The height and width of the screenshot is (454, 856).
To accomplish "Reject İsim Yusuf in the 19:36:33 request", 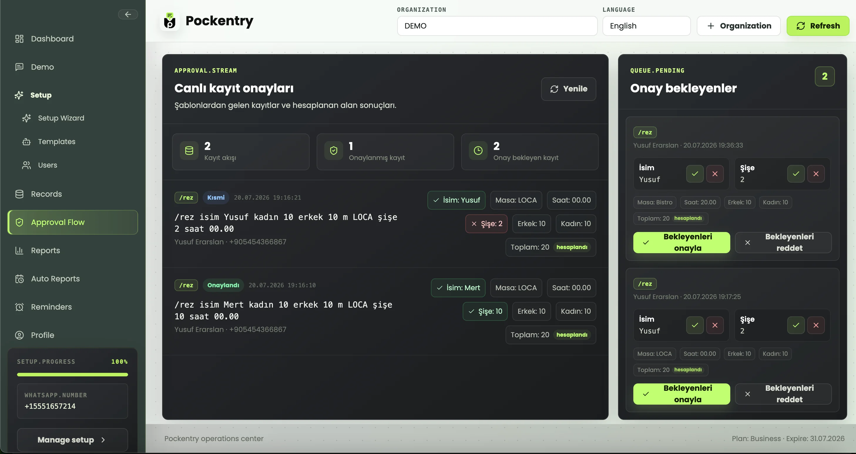I will pyautogui.click(x=715, y=174).
